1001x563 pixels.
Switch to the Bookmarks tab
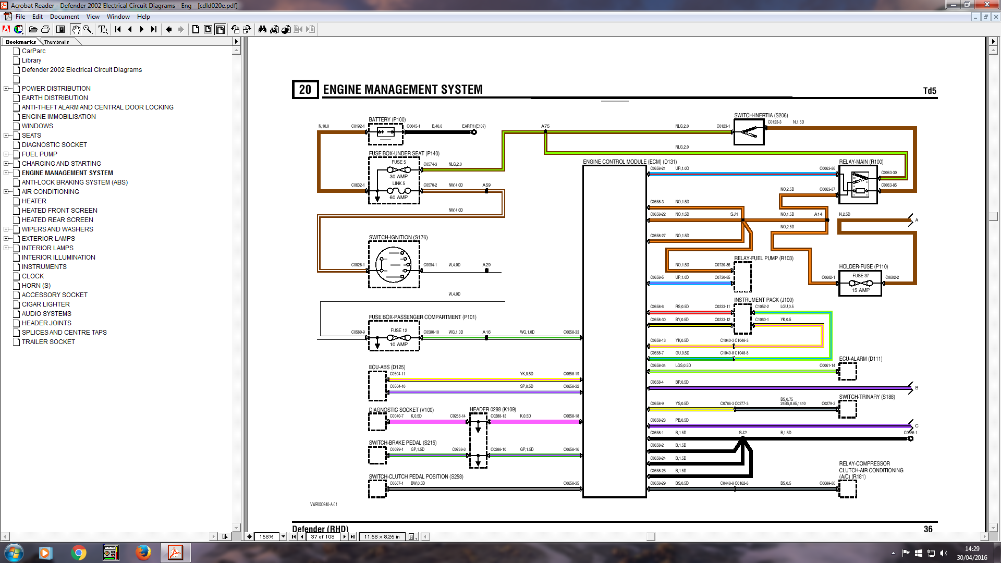[21, 42]
